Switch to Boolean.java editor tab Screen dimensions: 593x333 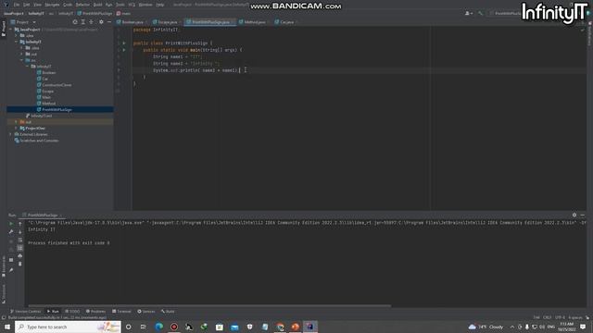132,22
